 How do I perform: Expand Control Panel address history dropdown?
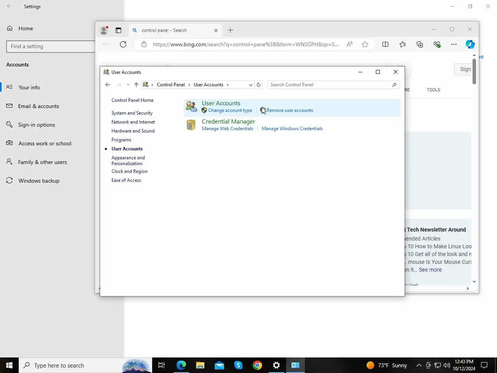pyautogui.click(x=251, y=85)
